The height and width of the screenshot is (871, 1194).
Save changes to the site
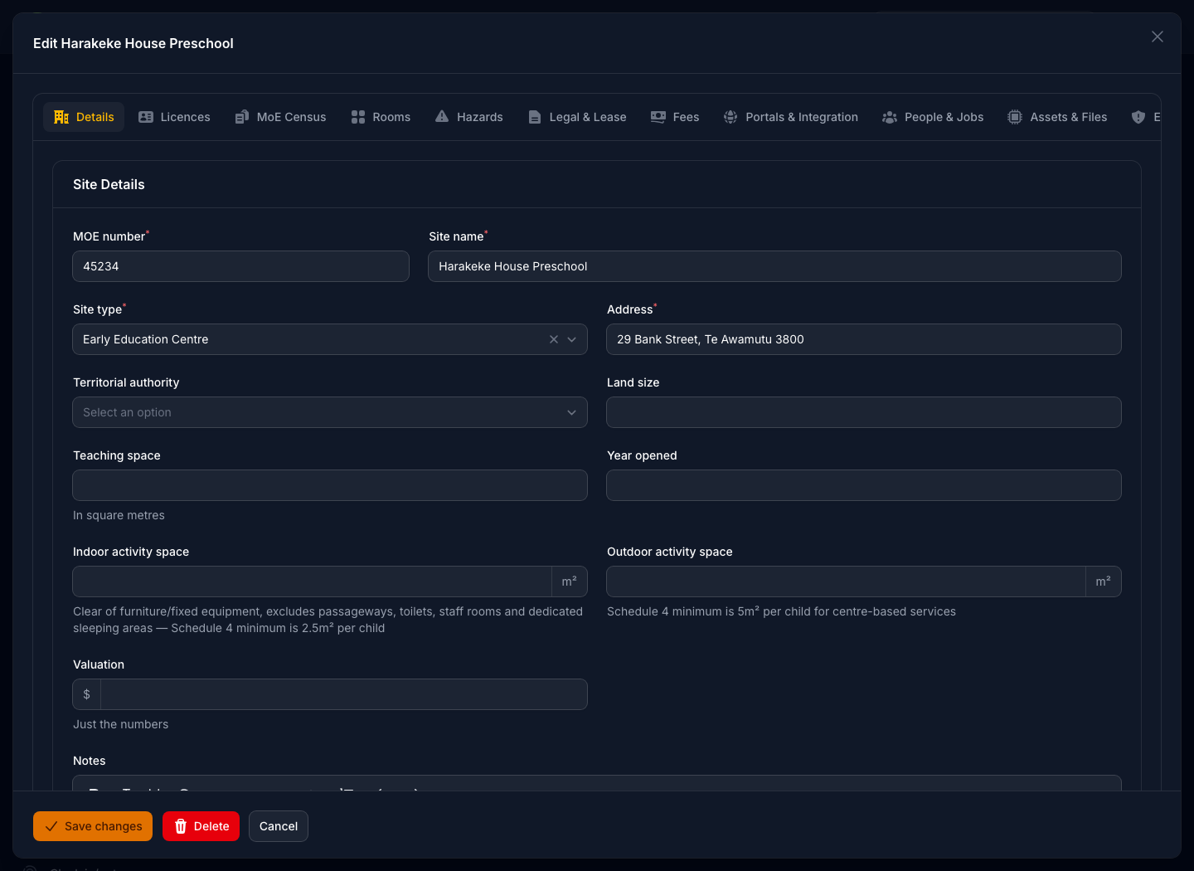93,826
